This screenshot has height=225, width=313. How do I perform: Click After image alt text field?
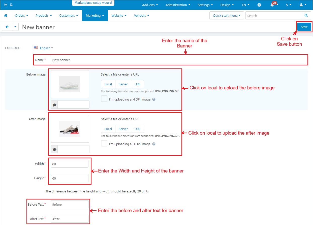[x=73, y=149]
